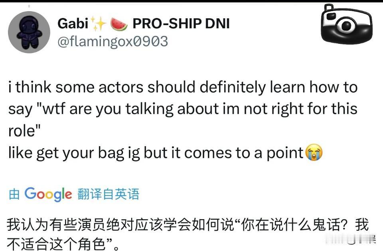Click the line "like get your bag ig"
The image size is (383, 251).
tap(165, 153)
